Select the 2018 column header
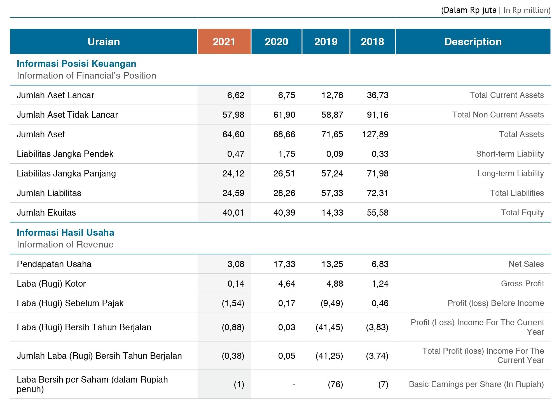 [372, 41]
